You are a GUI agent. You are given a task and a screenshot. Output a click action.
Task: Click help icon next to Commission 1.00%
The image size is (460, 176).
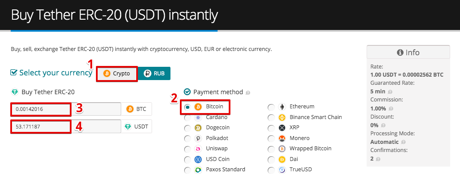click(391, 109)
